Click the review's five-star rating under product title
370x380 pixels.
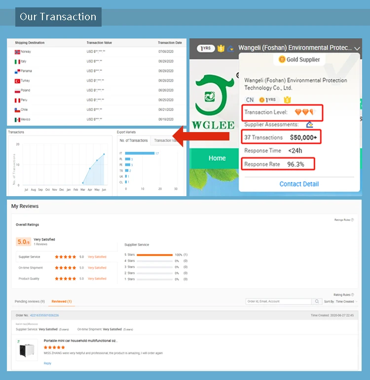tap(54, 347)
